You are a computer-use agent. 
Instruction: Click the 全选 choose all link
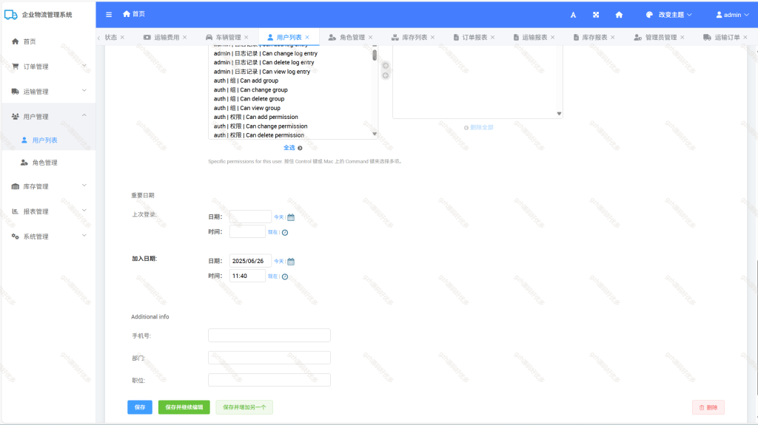293,148
